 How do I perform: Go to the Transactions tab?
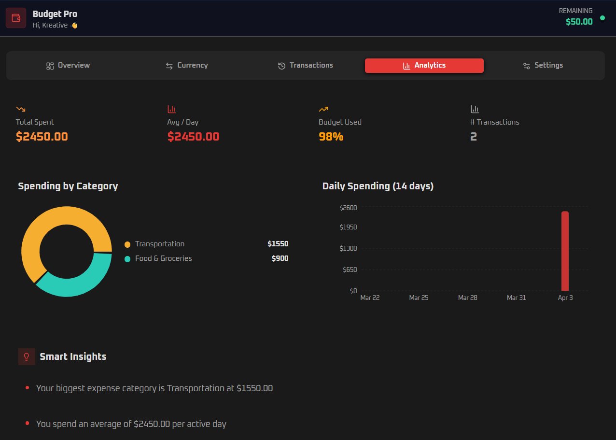306,66
